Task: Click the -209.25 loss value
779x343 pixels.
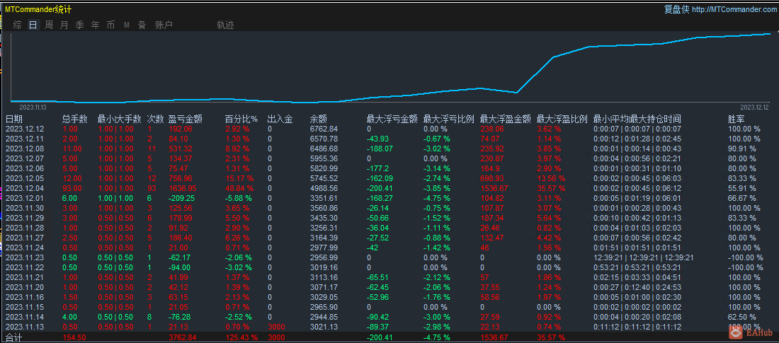Action: [x=181, y=198]
